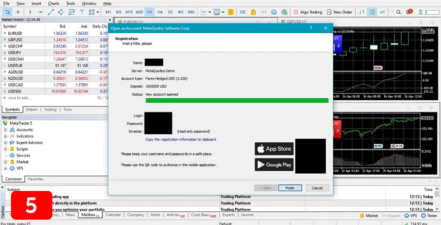Expand the Market node in Navigator

(x=5, y=162)
